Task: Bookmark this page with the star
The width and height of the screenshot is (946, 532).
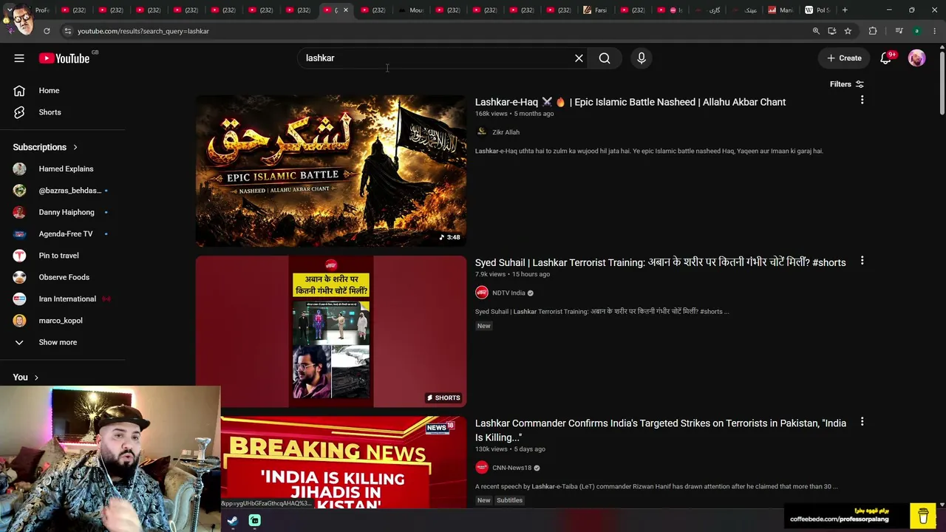Action: (848, 31)
